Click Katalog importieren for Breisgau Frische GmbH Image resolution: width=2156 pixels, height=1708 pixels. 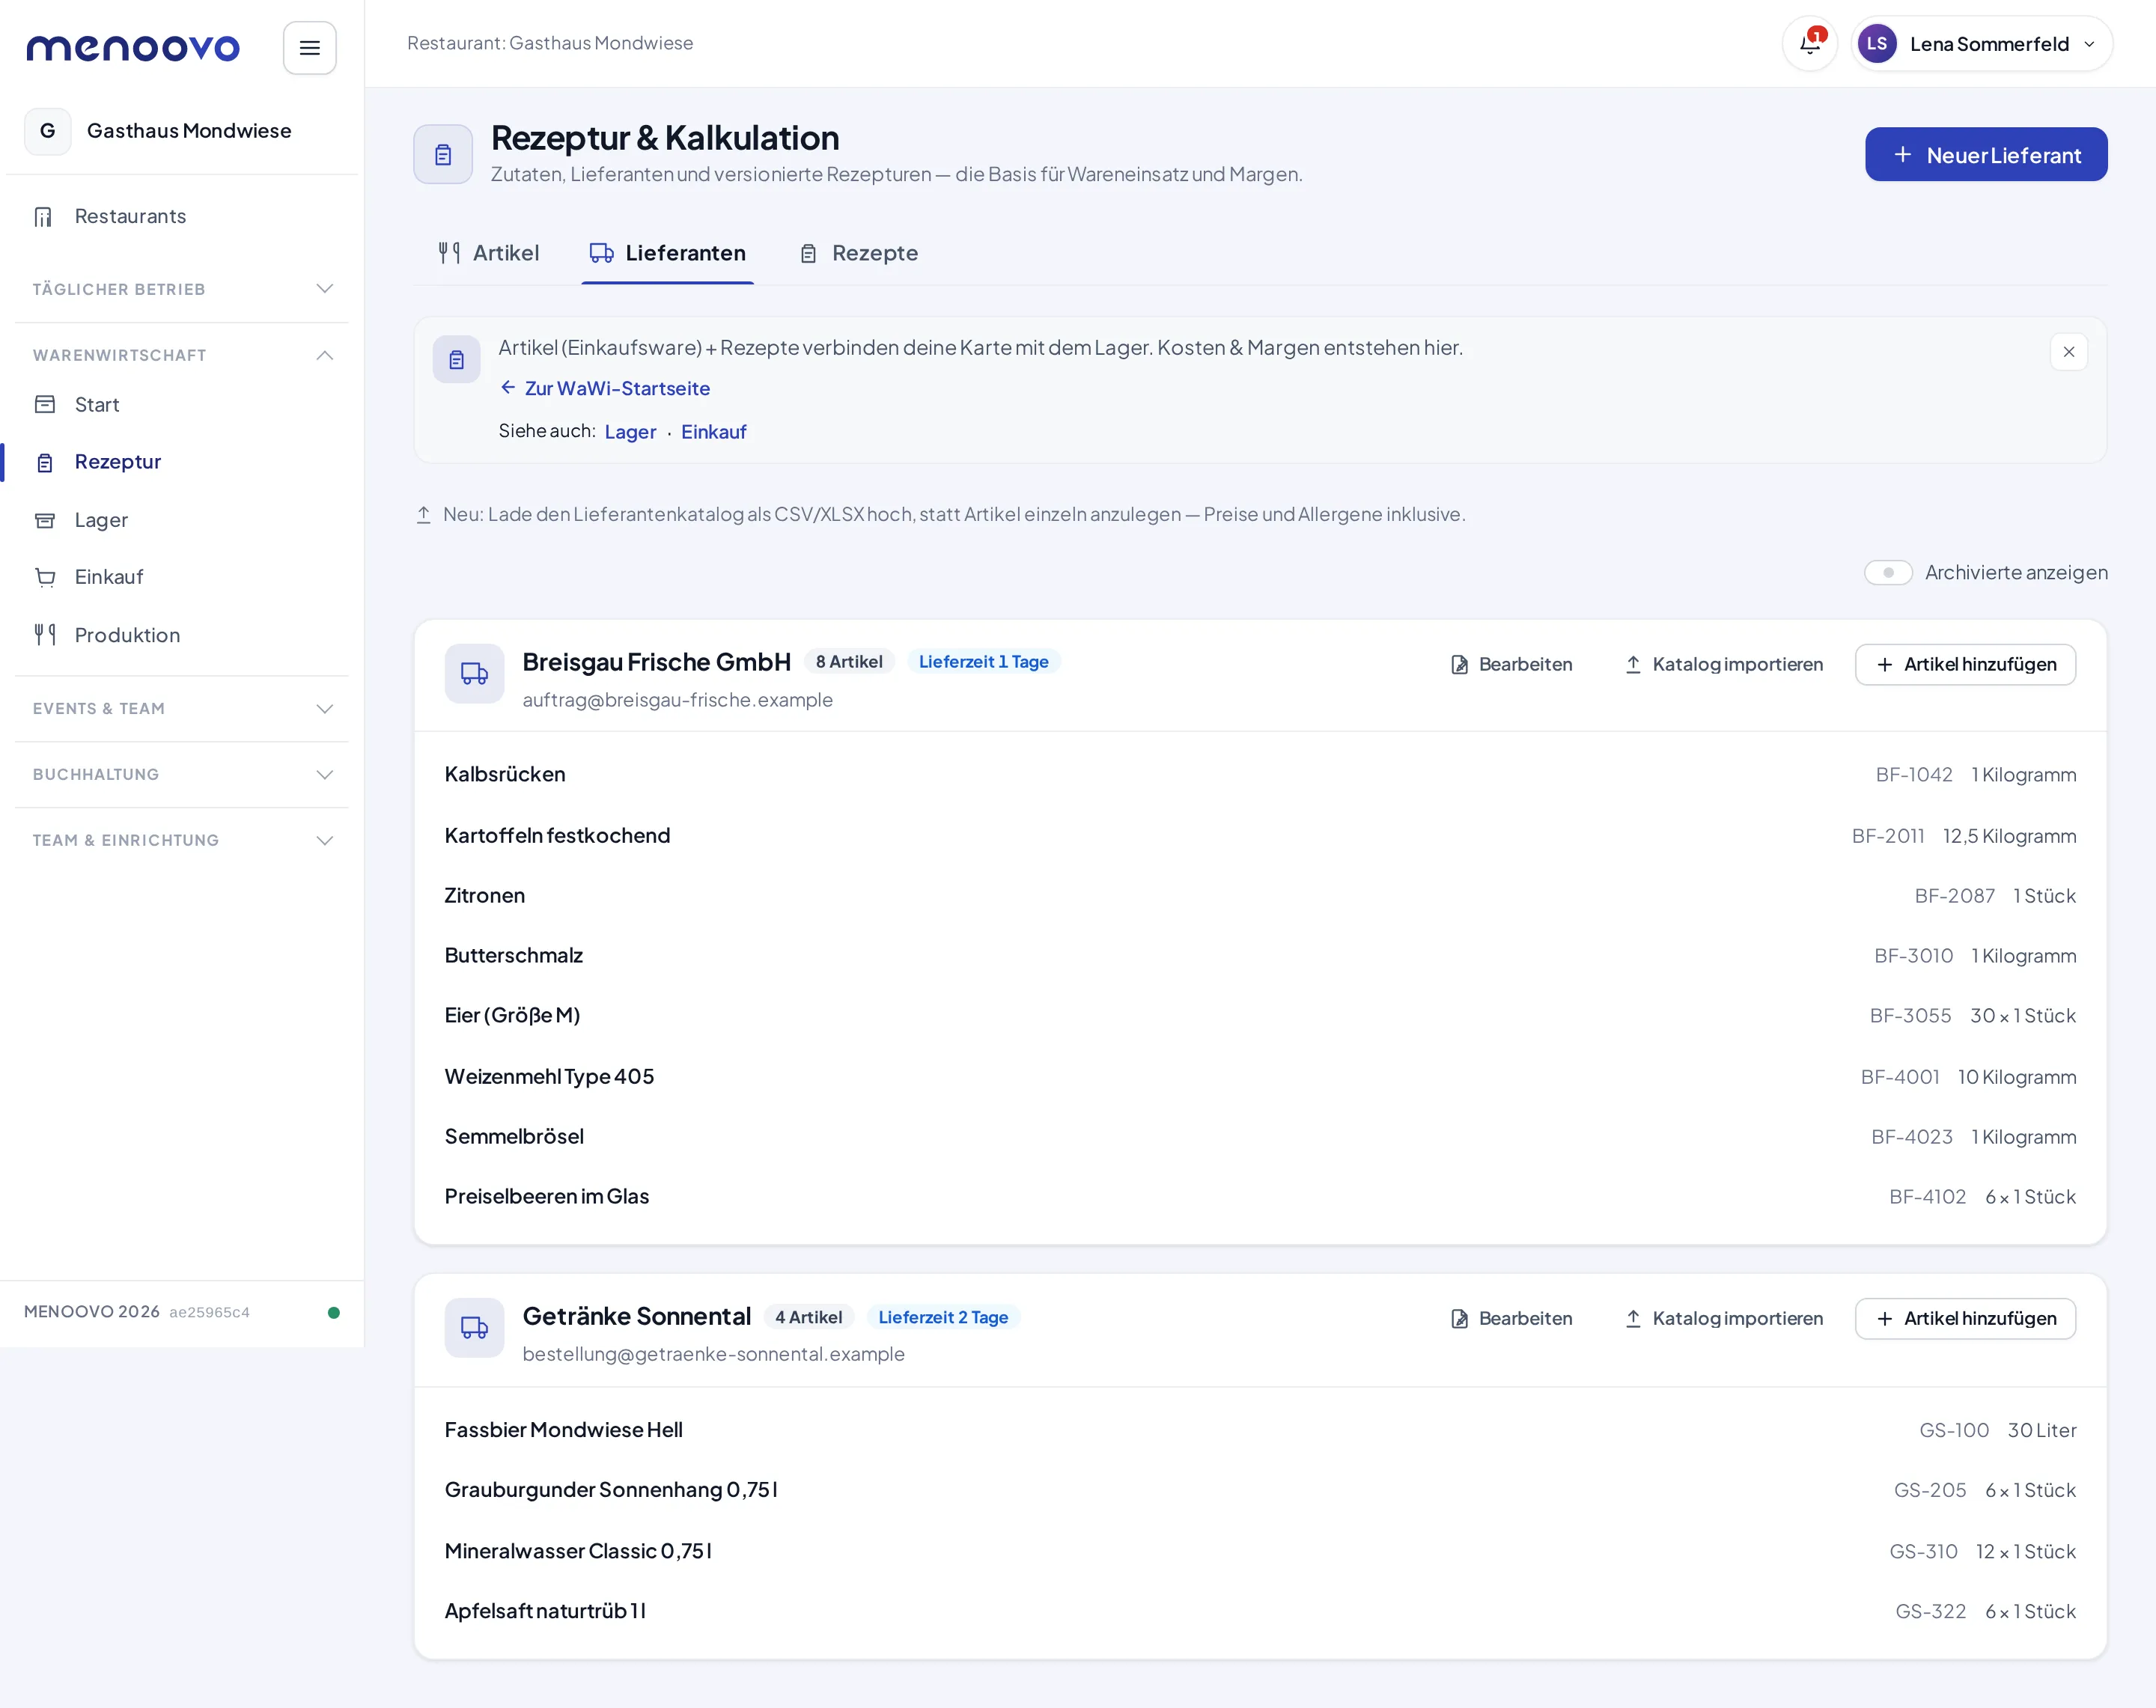(1724, 664)
